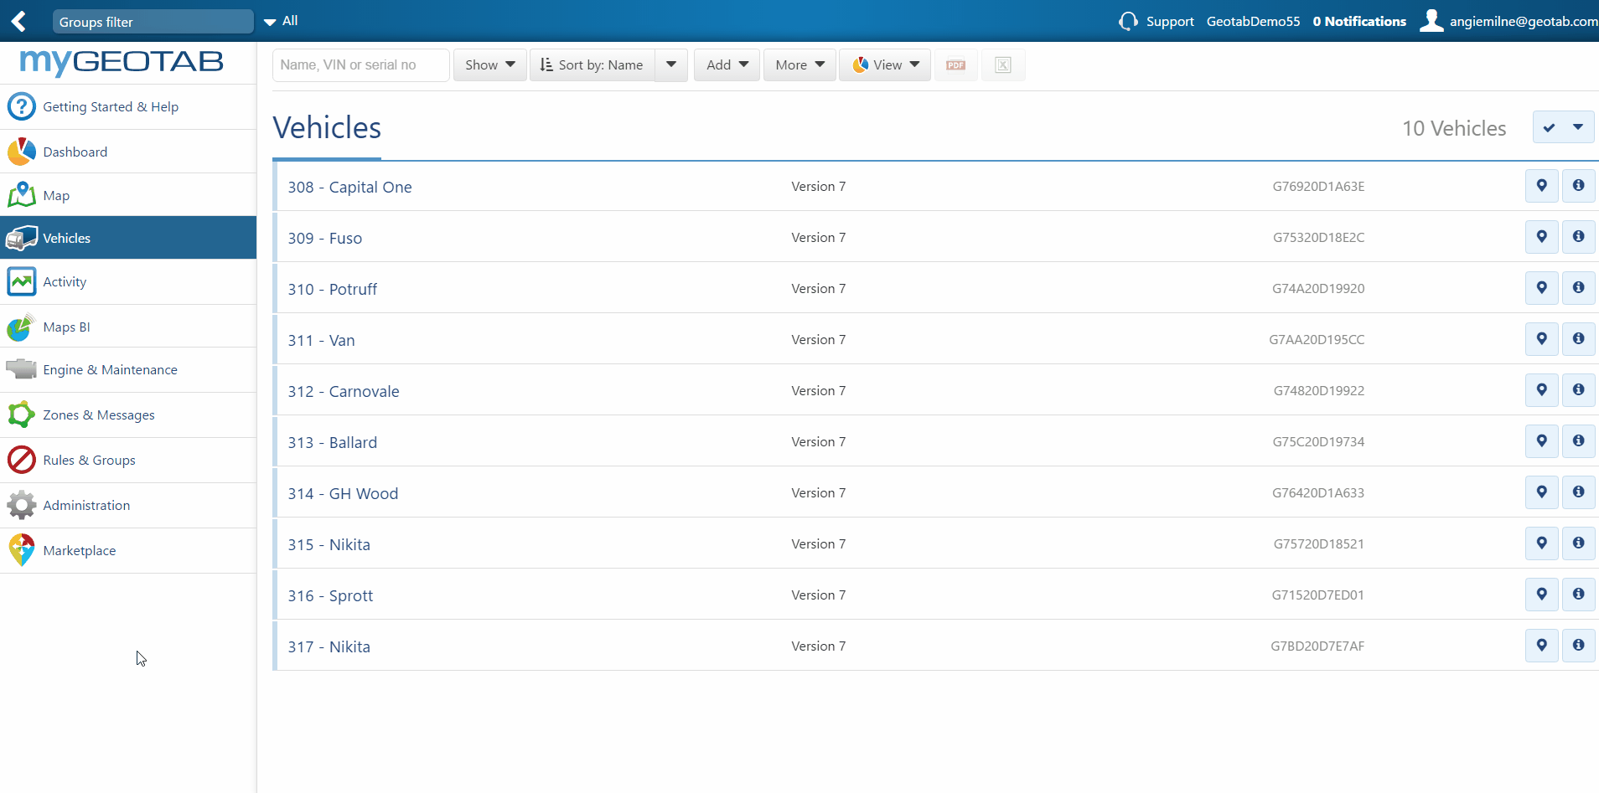Go to the Map page
This screenshot has height=793, width=1599.
tap(128, 195)
